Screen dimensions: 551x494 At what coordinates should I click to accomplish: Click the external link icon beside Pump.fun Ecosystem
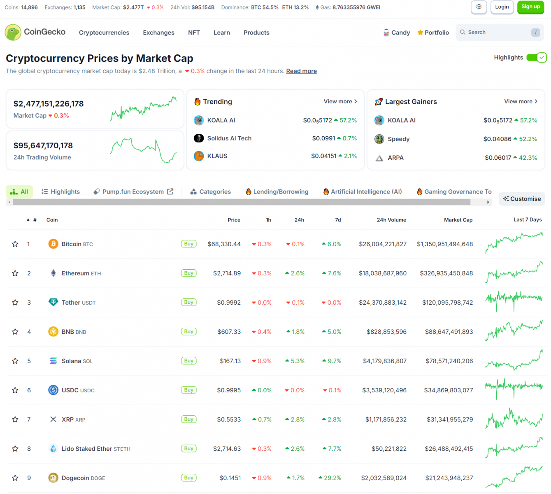[x=170, y=191]
